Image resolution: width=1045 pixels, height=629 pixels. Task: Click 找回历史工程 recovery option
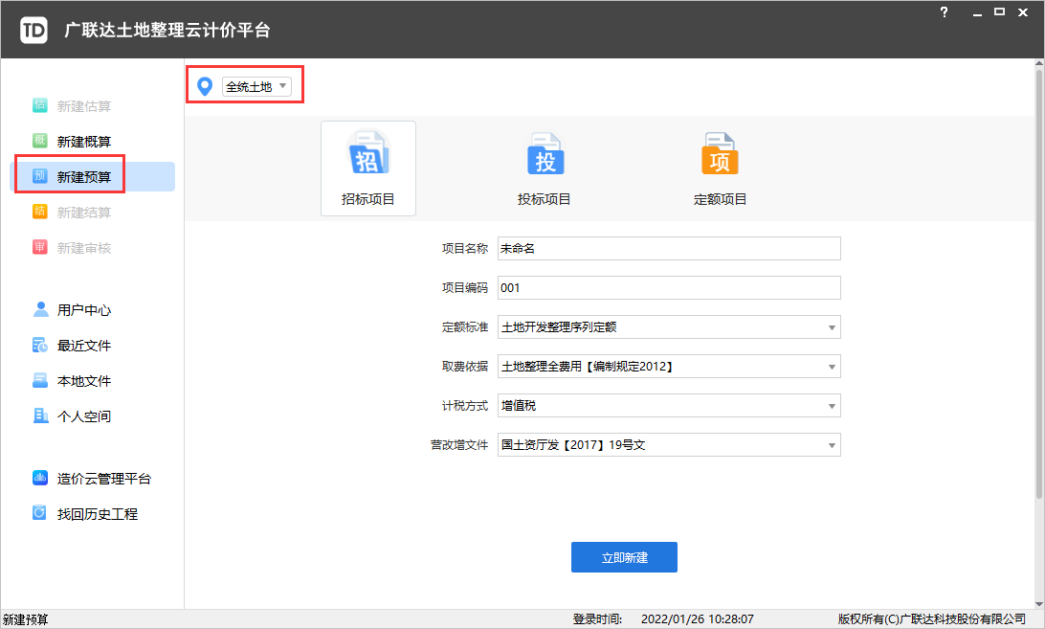tap(97, 514)
